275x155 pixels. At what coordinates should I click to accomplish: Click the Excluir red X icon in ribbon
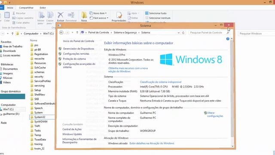coord(61,15)
